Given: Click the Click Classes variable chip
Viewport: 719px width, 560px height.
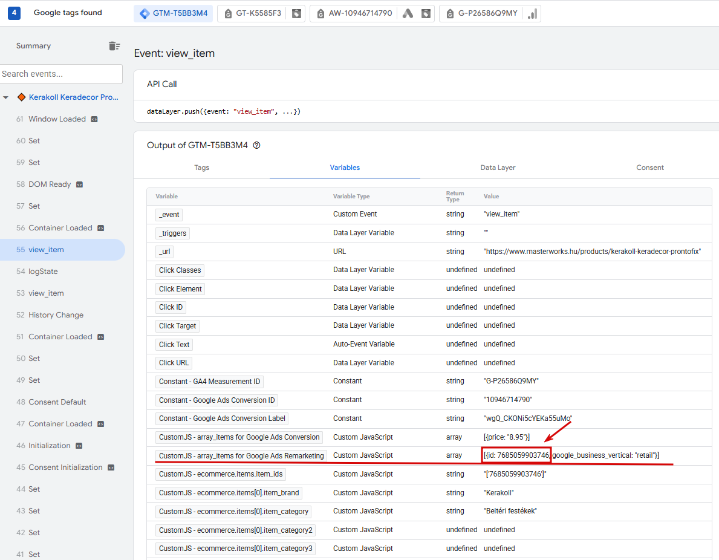Looking at the screenshot, I should [x=180, y=270].
